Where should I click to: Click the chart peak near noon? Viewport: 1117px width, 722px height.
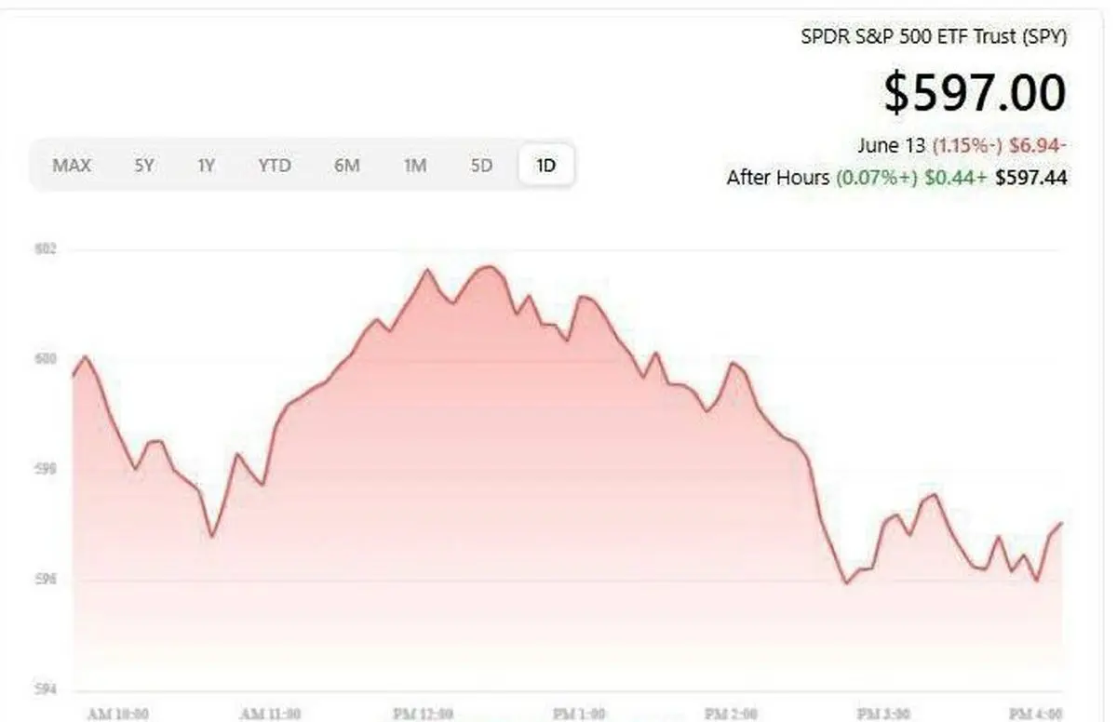pos(489,267)
